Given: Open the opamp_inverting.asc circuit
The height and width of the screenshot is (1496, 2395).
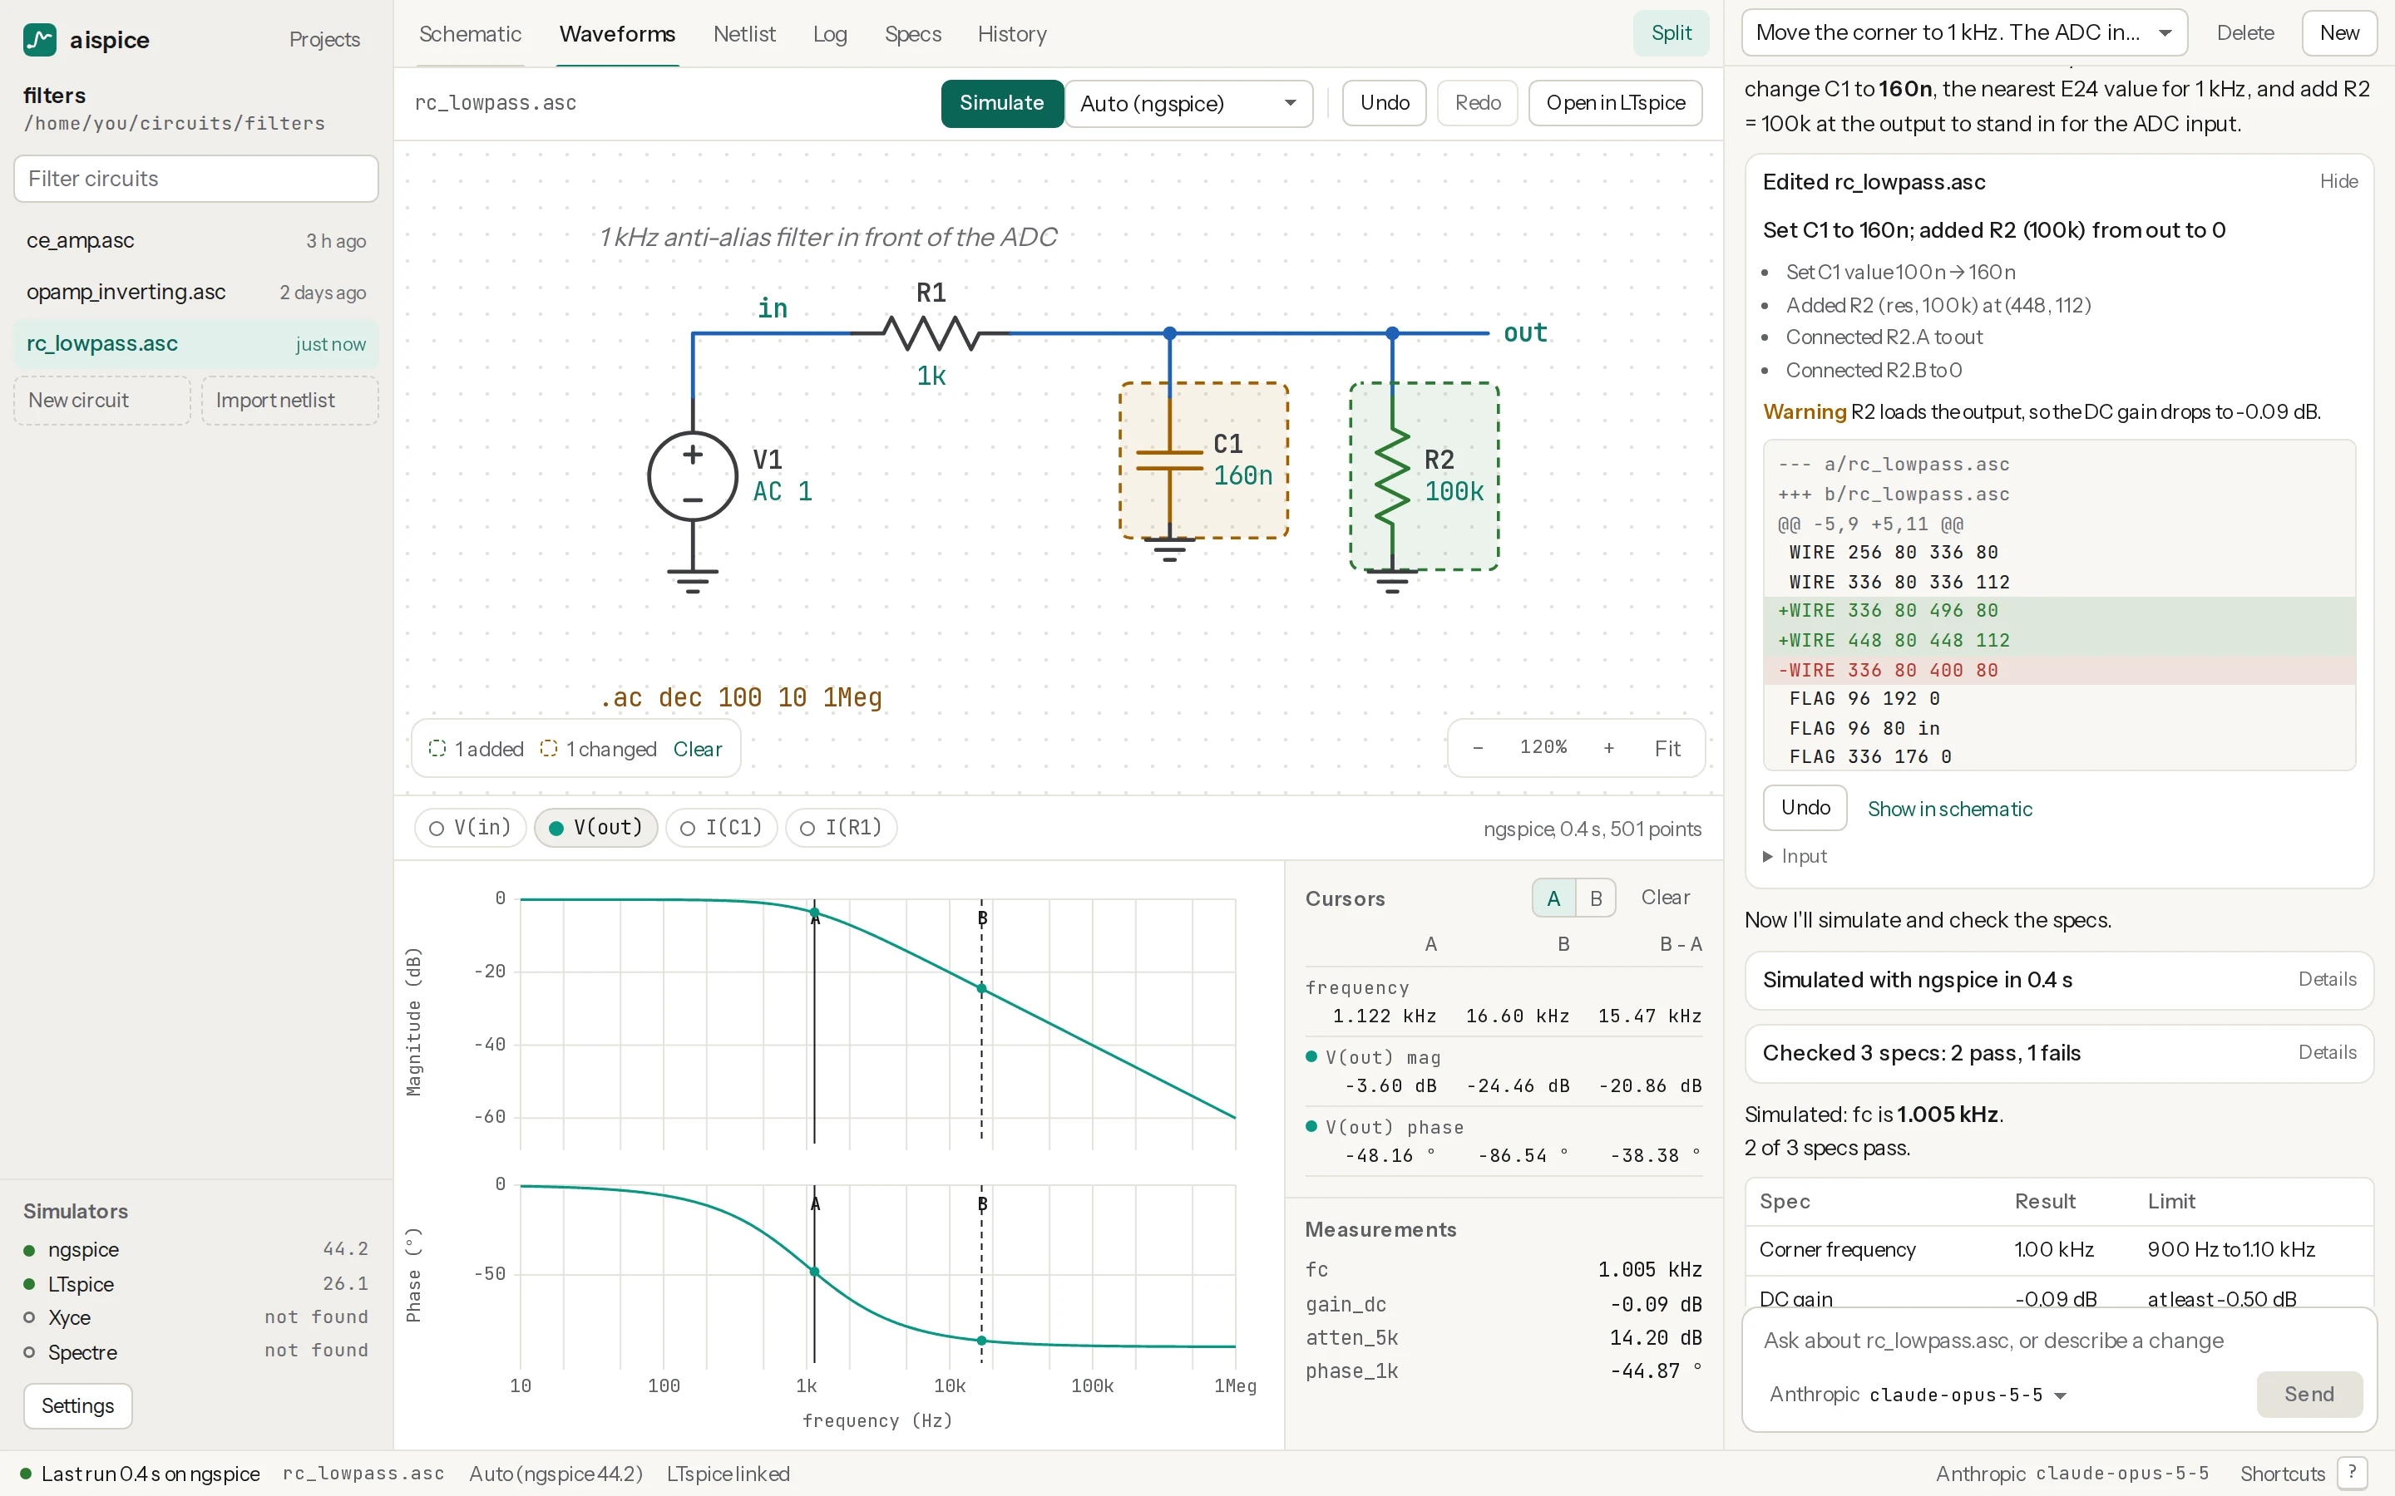Looking at the screenshot, I should [196, 293].
